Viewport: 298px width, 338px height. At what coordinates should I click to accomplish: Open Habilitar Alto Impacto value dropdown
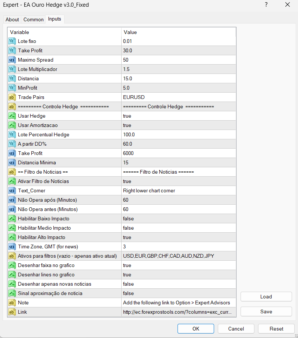(178, 237)
